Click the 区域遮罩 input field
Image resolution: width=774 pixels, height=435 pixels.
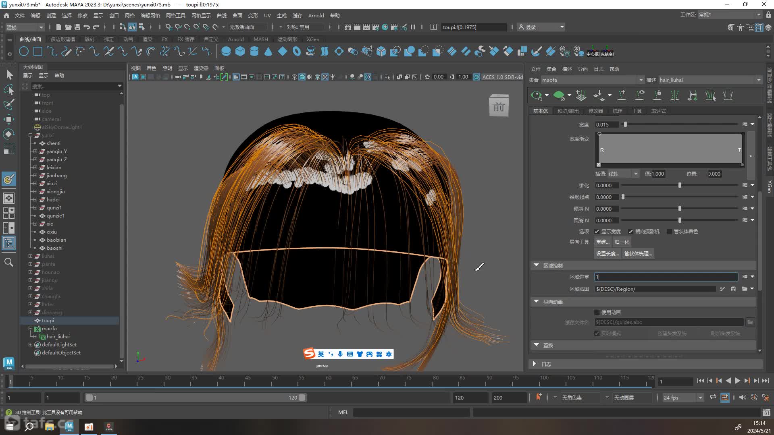(x=666, y=277)
